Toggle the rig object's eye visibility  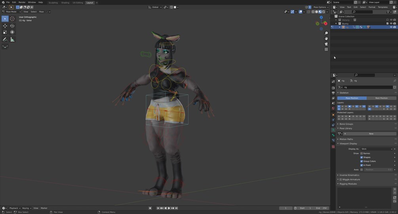[x=391, y=27]
